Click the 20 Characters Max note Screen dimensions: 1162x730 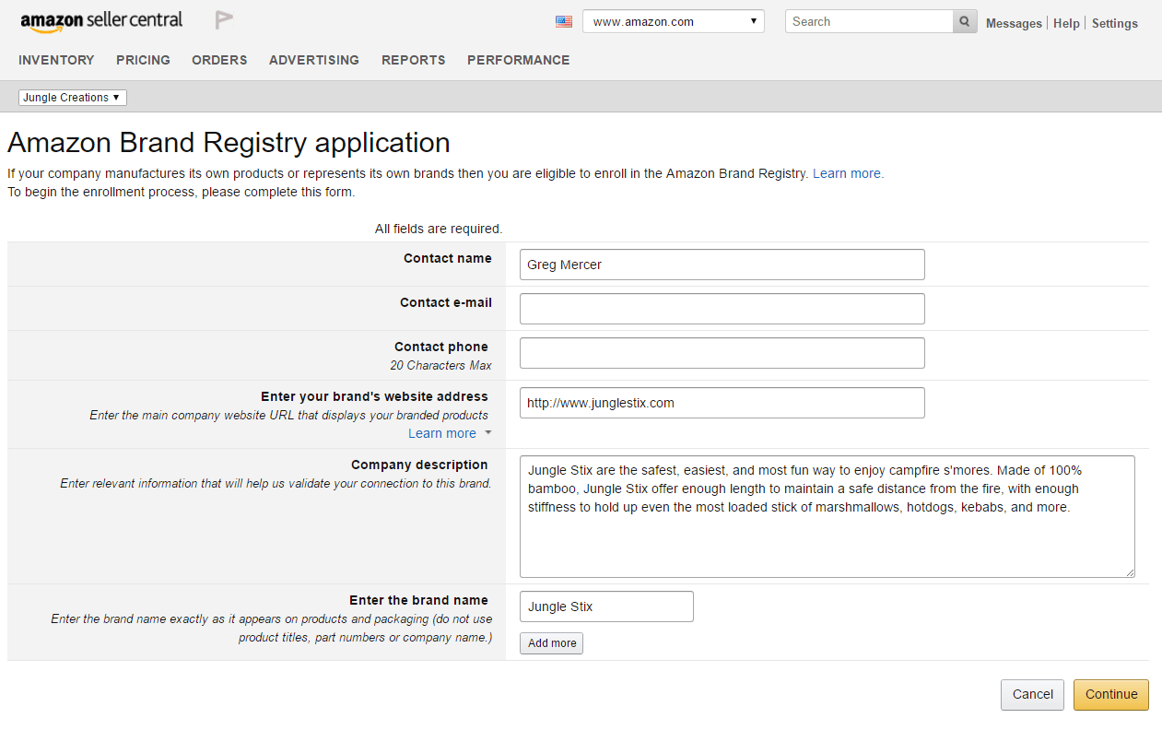pos(440,365)
